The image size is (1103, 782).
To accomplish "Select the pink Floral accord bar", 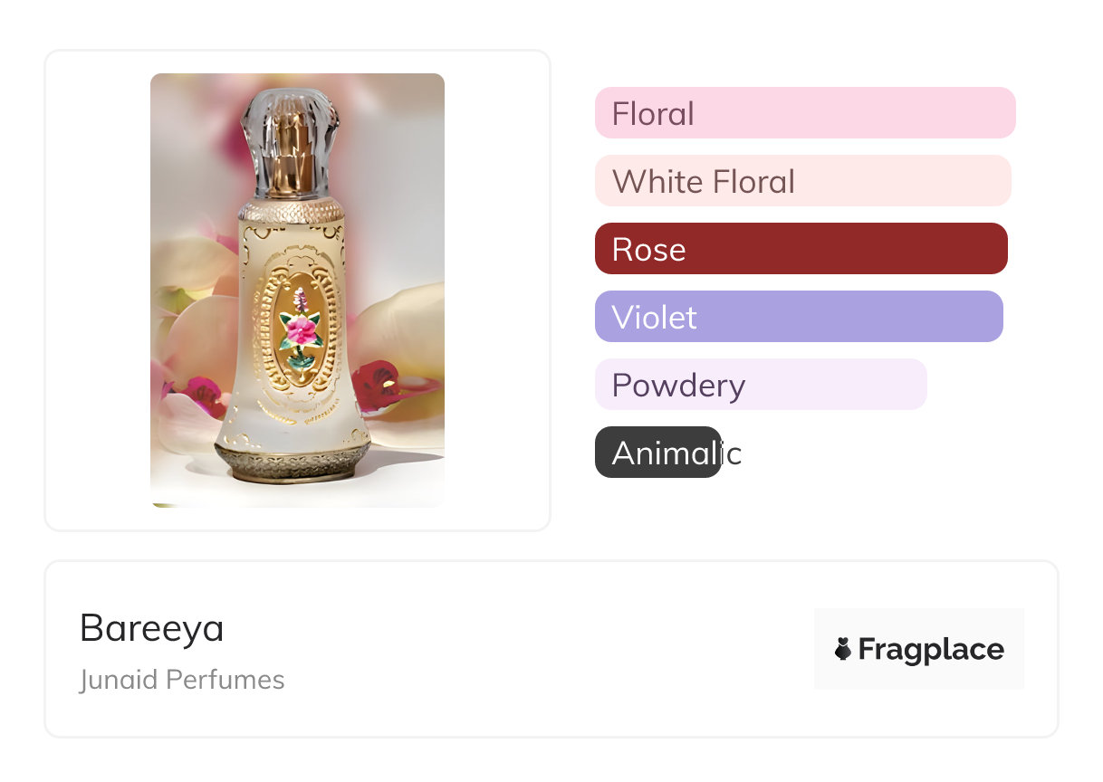I will pyautogui.click(x=804, y=113).
